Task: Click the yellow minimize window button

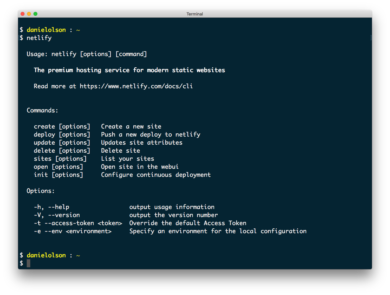Action: point(29,14)
